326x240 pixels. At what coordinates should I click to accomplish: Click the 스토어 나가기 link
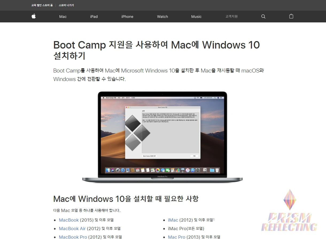pyautogui.click(x=66, y=5)
